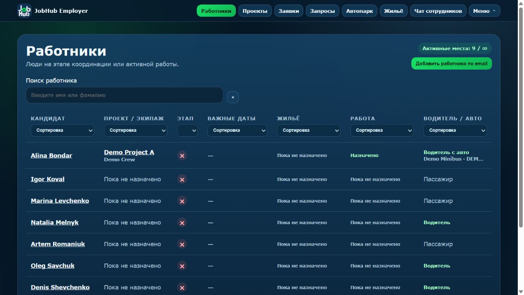This screenshot has height=295, width=524.
Task: Open the Водитель / Авто sorting dropdown
Action: [455, 130]
